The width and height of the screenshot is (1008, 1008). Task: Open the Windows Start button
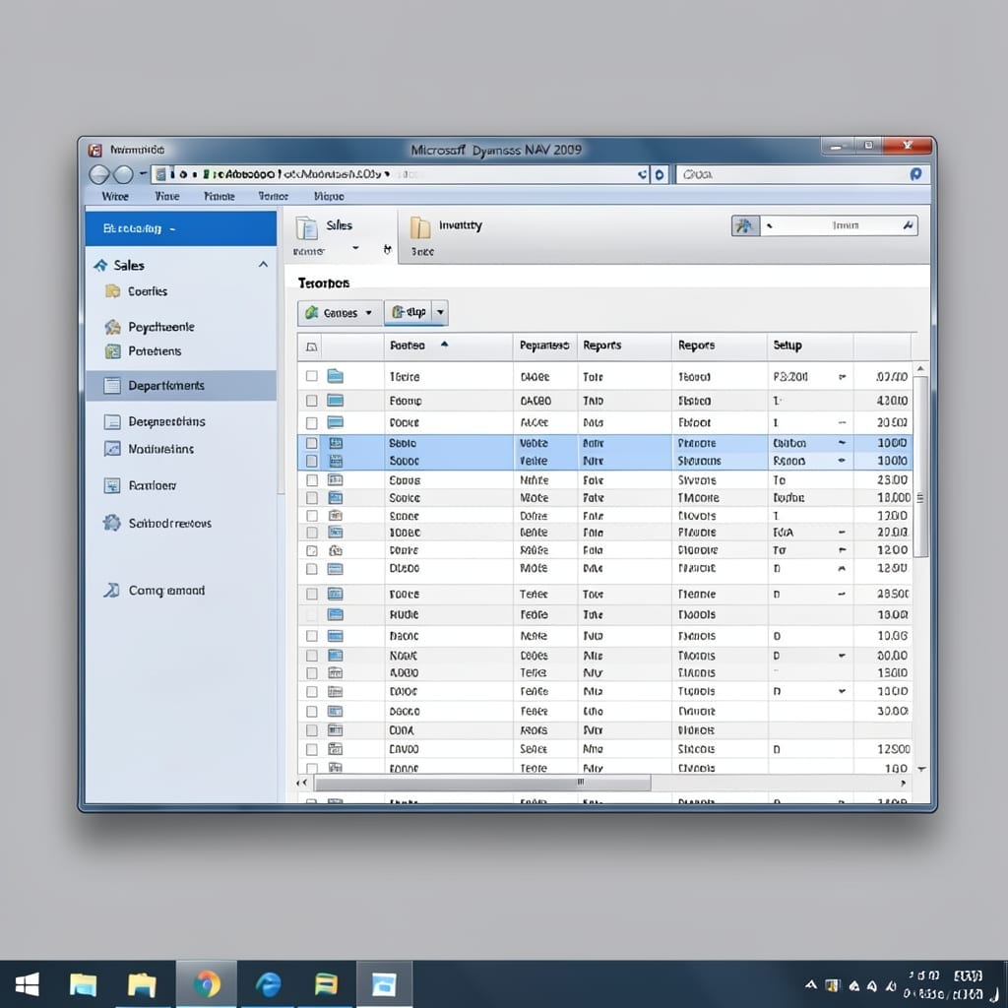click(x=27, y=984)
